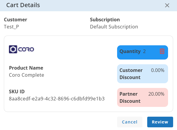The height and width of the screenshot is (130, 177).
Task: Select the Quantity value 2
Action: point(145,51)
